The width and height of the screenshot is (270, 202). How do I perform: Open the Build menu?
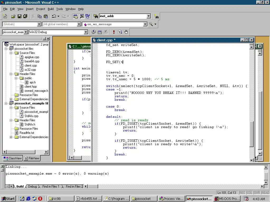[51, 9]
